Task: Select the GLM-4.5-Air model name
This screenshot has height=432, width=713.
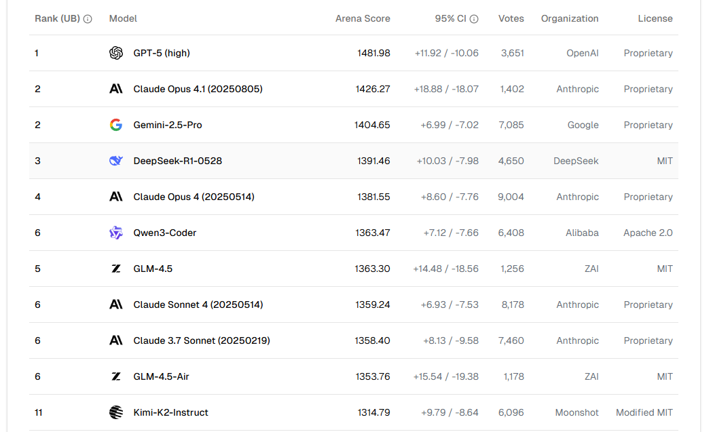Action: (161, 376)
